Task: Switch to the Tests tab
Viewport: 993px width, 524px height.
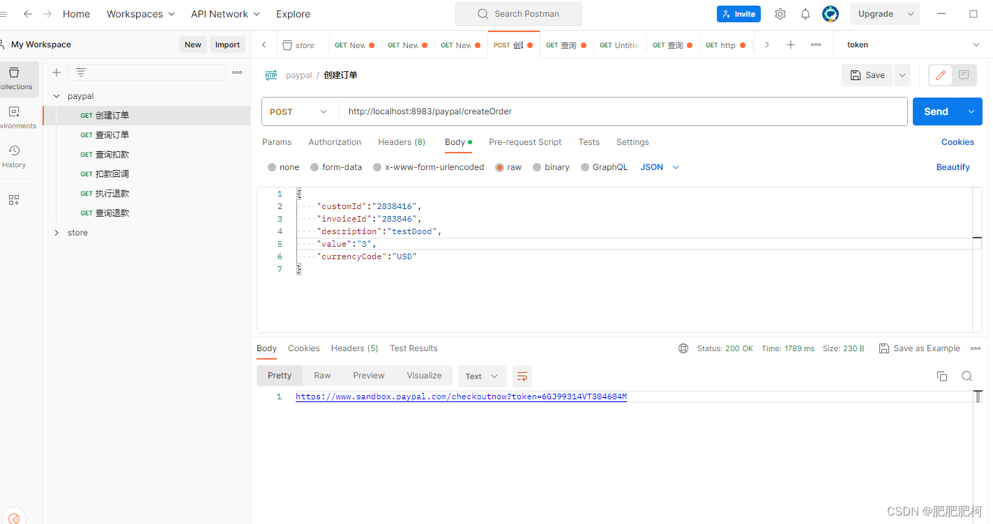Action: (589, 142)
